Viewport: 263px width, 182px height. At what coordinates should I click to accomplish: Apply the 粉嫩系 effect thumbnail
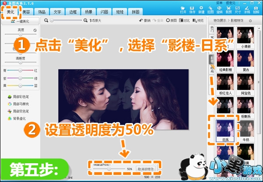coord(245,107)
